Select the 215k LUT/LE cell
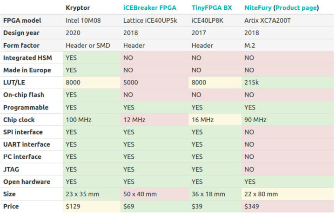 [288, 83]
